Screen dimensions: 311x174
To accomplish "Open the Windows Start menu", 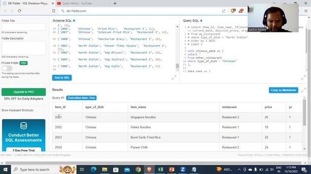I will 5,170.
